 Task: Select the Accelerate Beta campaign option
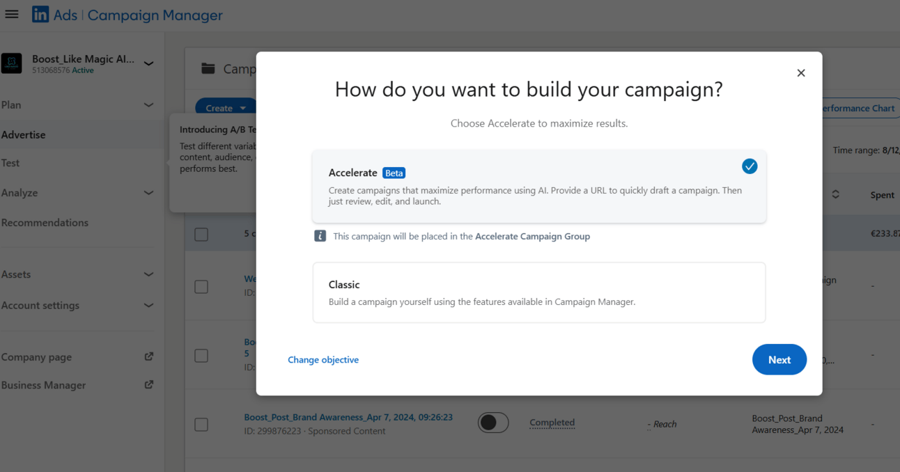point(539,187)
